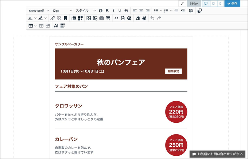Click the 秋のパンフェア banner title

pyautogui.click(x=121, y=62)
